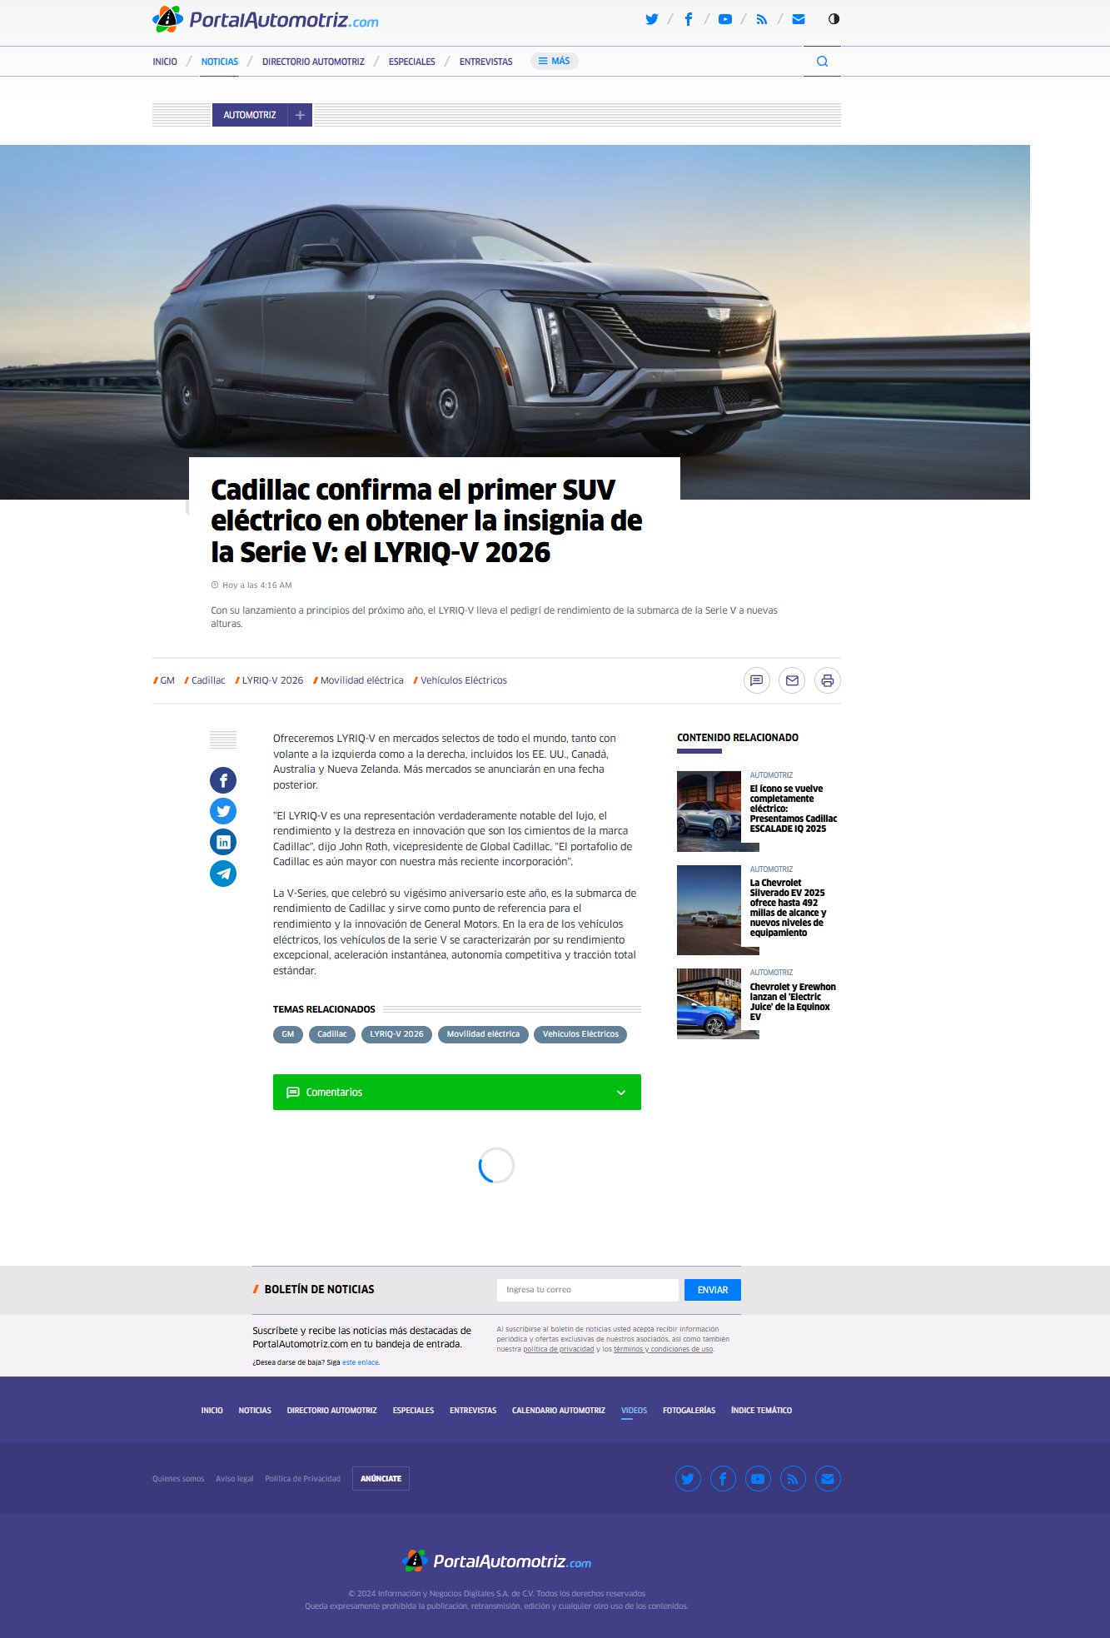Open the footer Twitter circle icon
This screenshot has height=1638, width=1110.
click(x=688, y=1479)
